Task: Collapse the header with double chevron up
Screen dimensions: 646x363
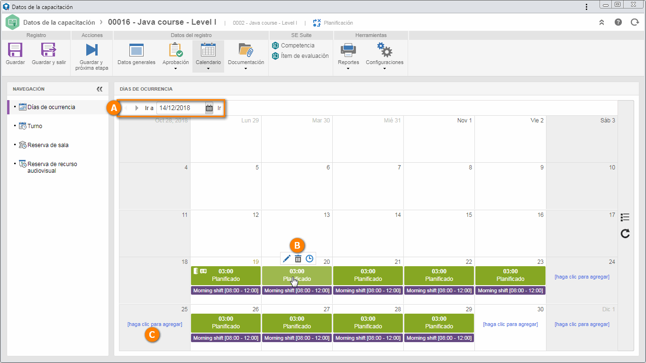Action: 601,22
